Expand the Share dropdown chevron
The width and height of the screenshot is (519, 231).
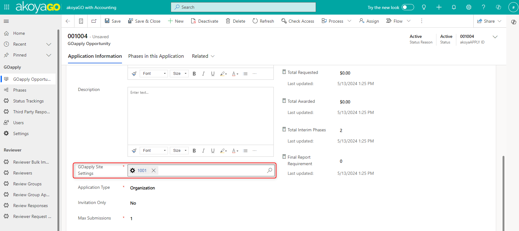click(x=499, y=21)
